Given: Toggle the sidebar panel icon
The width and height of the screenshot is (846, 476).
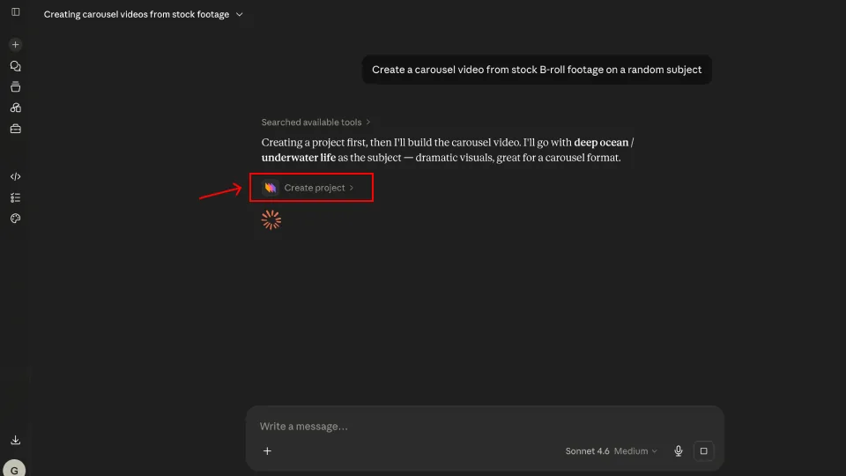Looking at the screenshot, I should (x=16, y=11).
